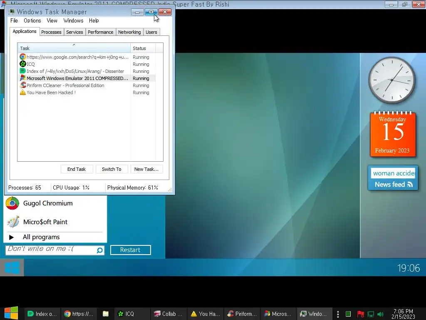Select the ICQ task flower icon
This screenshot has height=320, width=426.
[23, 64]
